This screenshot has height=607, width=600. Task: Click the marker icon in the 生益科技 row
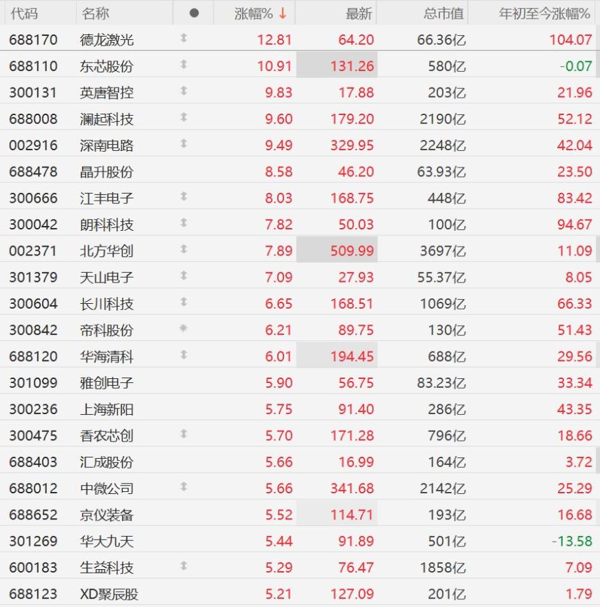(183, 567)
